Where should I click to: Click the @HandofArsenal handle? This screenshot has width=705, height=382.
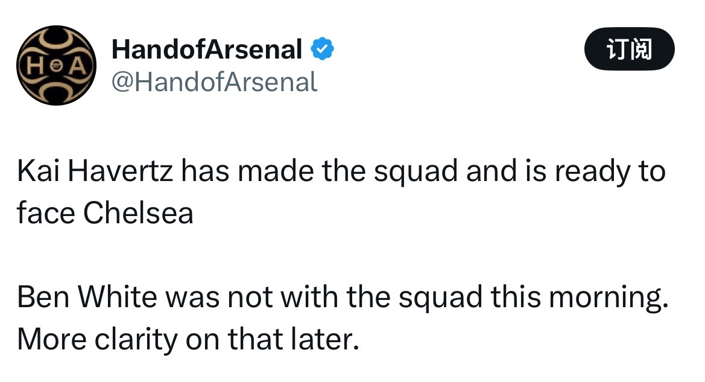pos(214,82)
